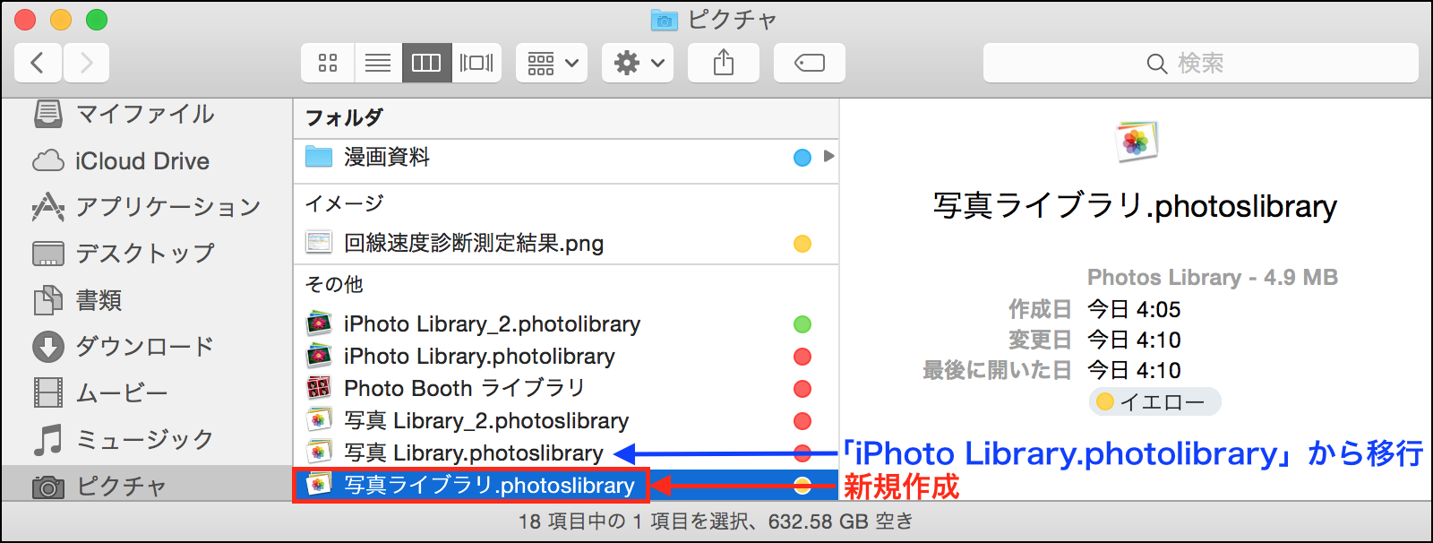The image size is (1433, 543).
Task: Click the ピクチャ title folder icon
Action: [x=664, y=20]
